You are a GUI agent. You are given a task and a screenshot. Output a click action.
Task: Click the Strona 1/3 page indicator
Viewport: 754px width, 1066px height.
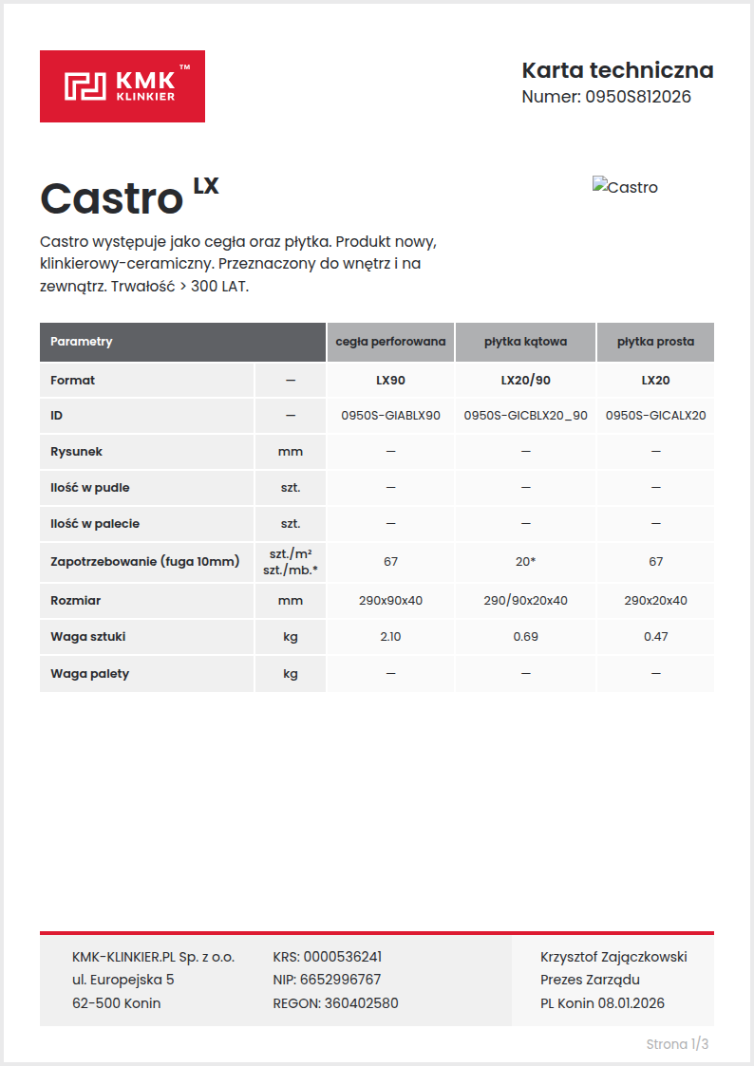[677, 1044]
